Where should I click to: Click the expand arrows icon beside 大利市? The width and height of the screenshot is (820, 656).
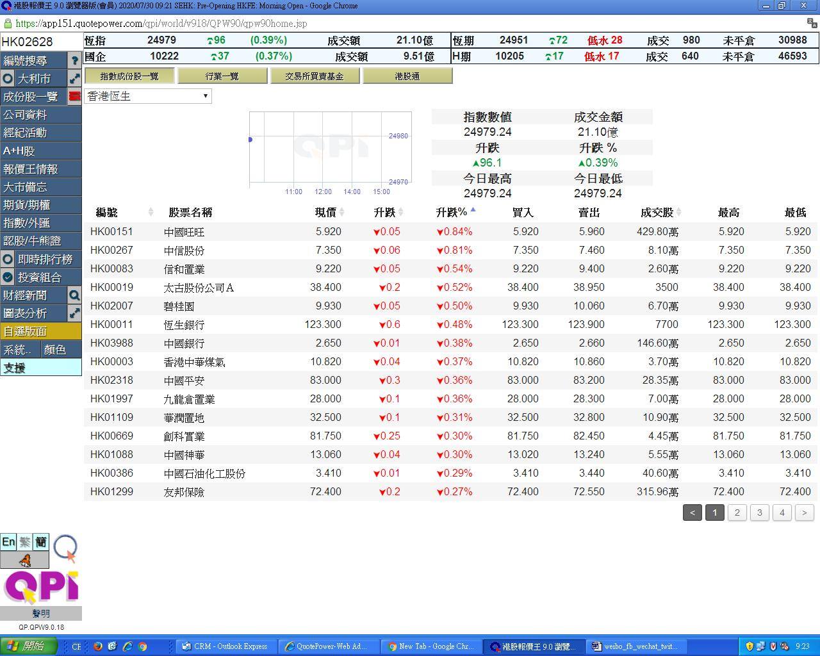(x=74, y=79)
